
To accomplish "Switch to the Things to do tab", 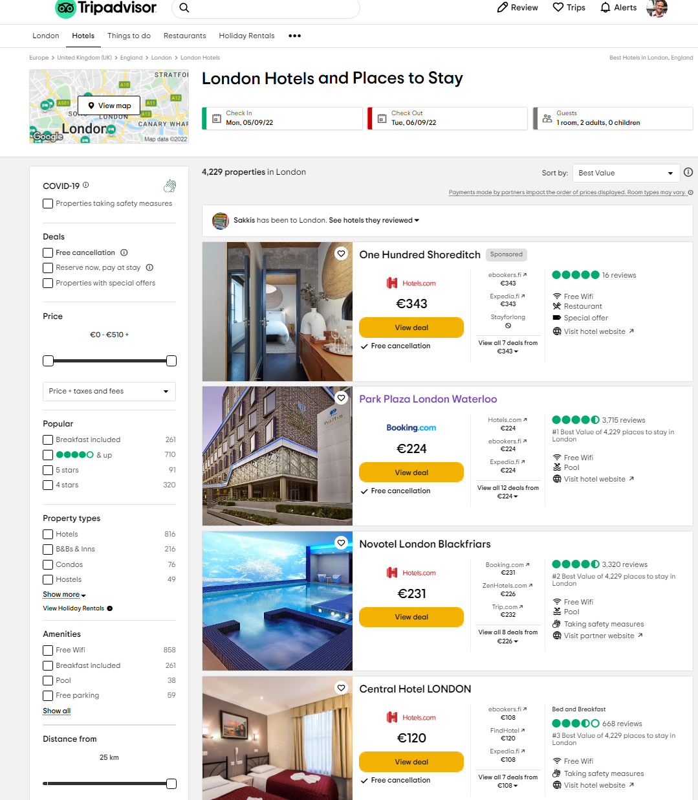I will [129, 36].
